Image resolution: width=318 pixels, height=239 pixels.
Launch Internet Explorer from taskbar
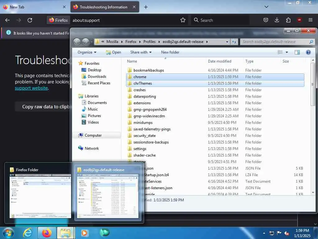(x=27, y=233)
